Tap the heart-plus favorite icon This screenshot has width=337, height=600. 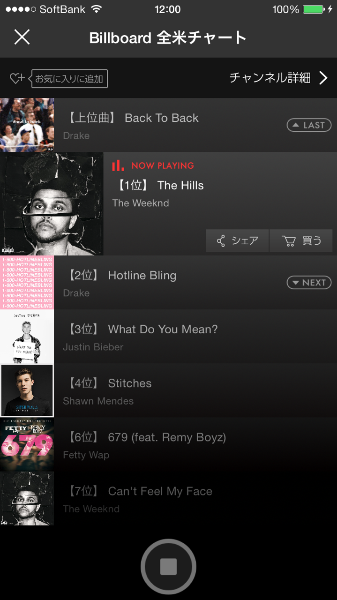[17, 78]
